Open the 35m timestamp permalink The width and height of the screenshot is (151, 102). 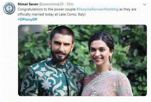point(70,4)
